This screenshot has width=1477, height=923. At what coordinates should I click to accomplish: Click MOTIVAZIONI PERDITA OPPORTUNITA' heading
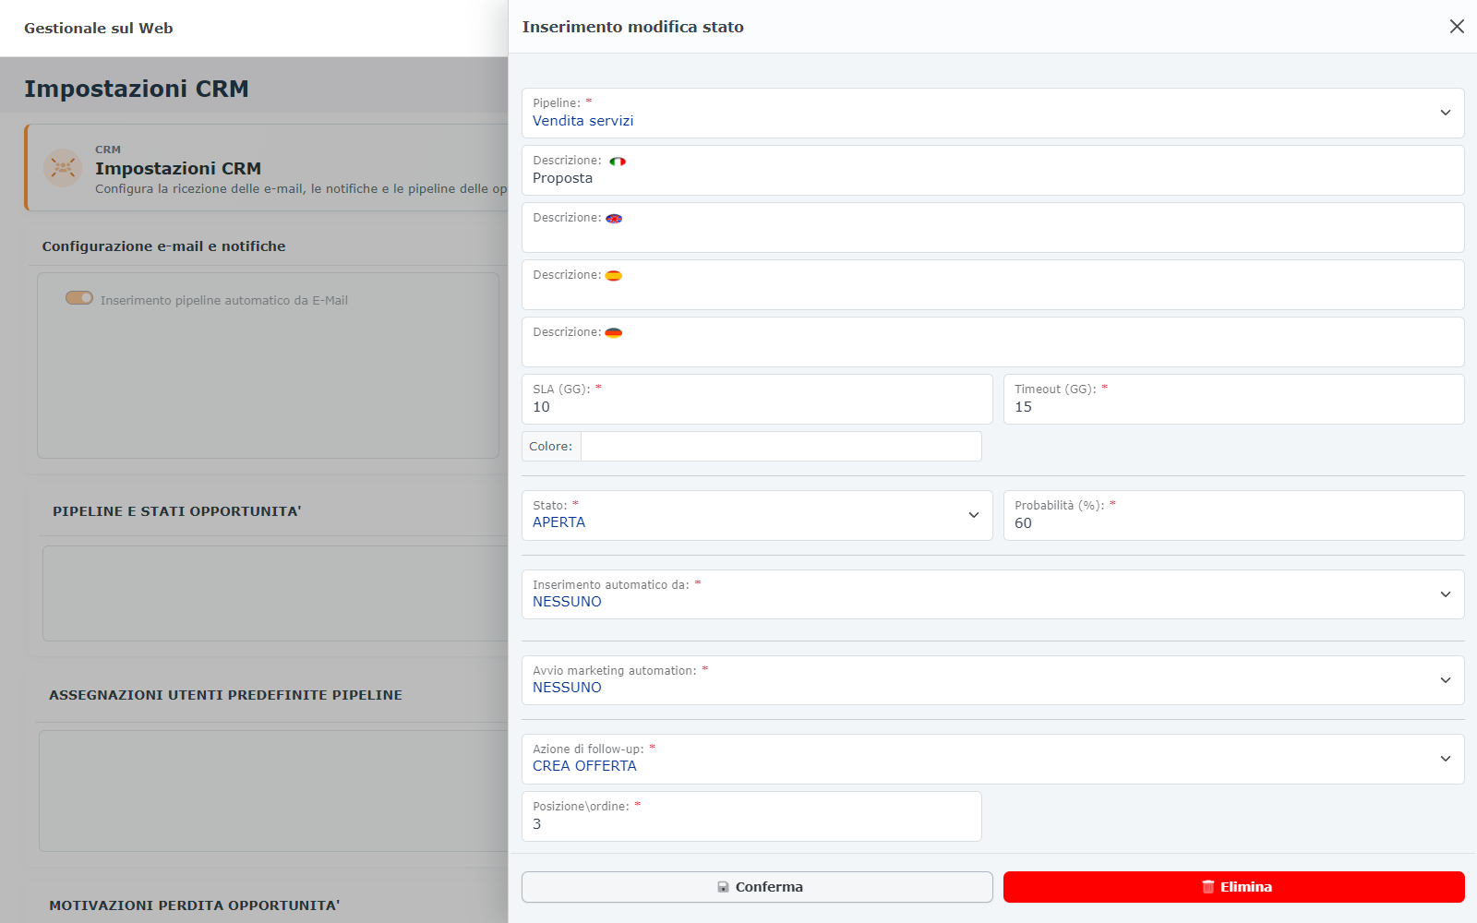pyautogui.click(x=195, y=905)
